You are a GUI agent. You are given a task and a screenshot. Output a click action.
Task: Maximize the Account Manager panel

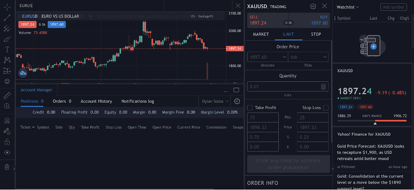236,90
